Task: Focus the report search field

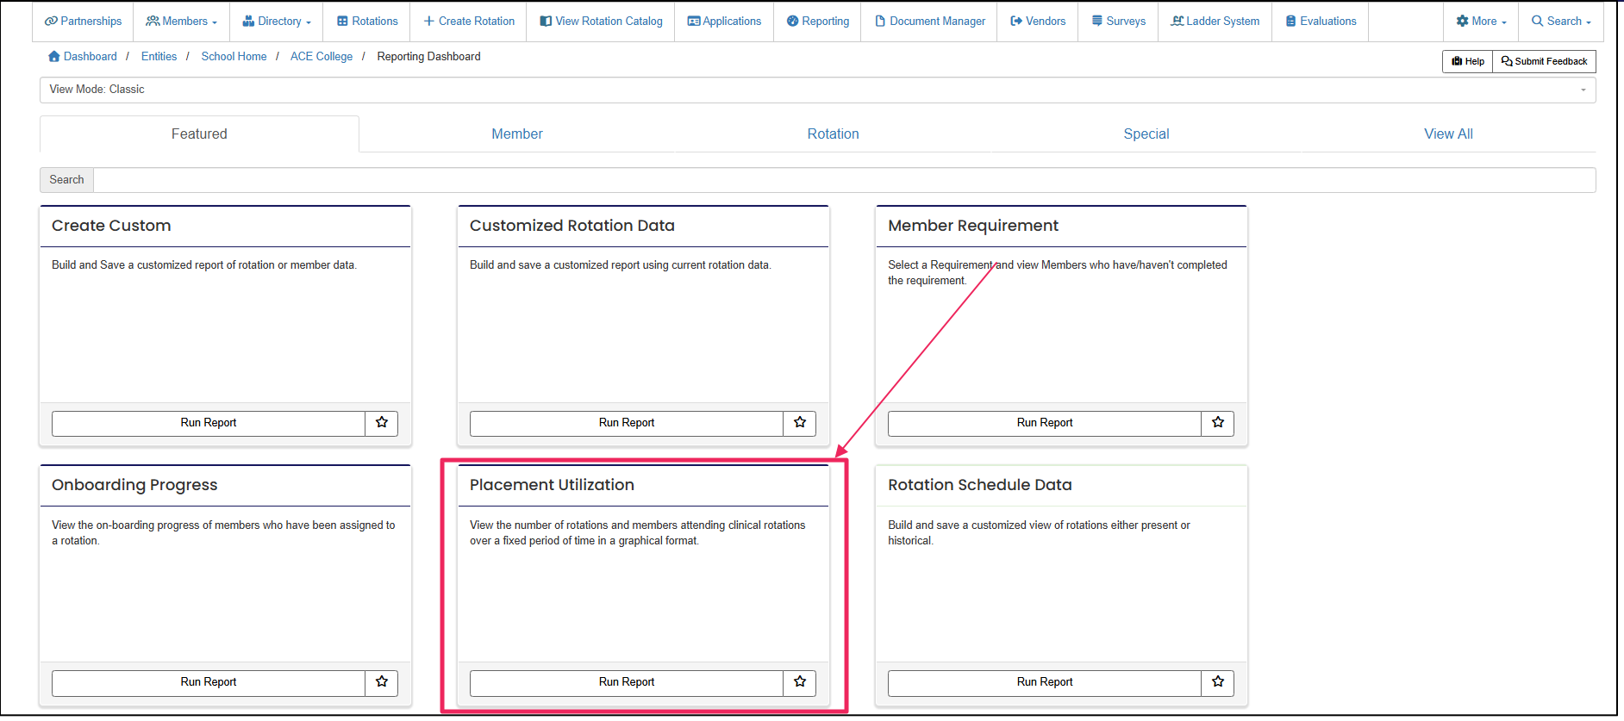Action: [x=844, y=180]
